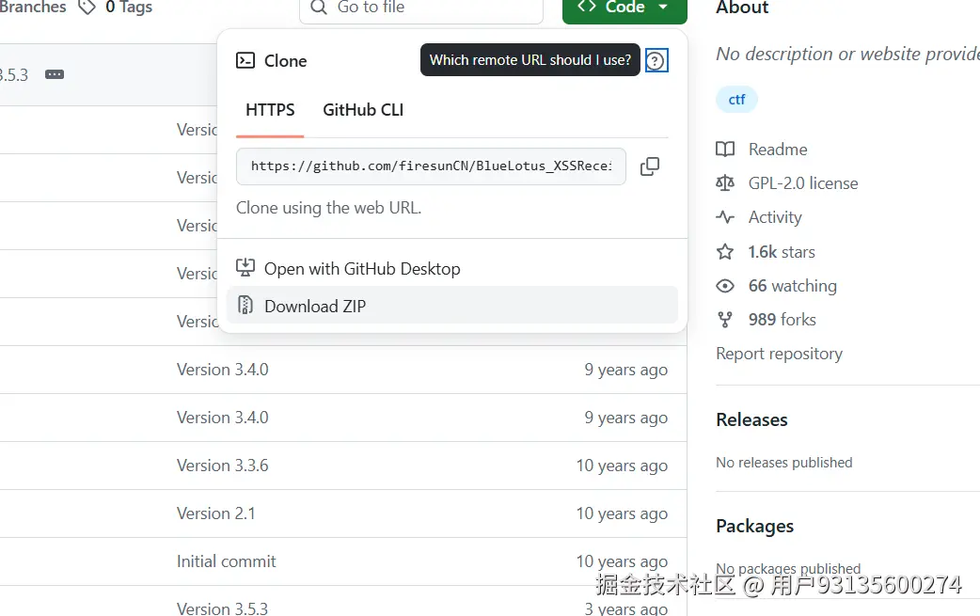Click the eye icon next to 66 watching
This screenshot has width=980, height=616.
(x=725, y=286)
